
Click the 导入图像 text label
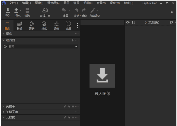click(102, 93)
